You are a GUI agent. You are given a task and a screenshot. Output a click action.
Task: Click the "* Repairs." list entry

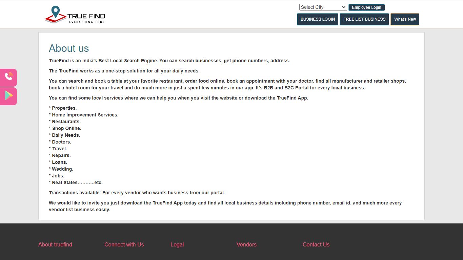60,155
